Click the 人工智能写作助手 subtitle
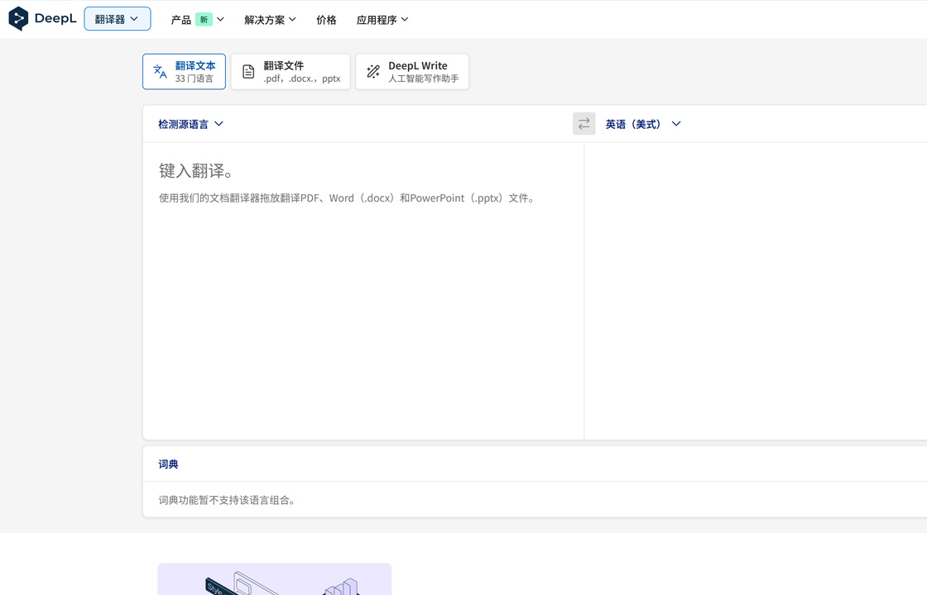 423,79
